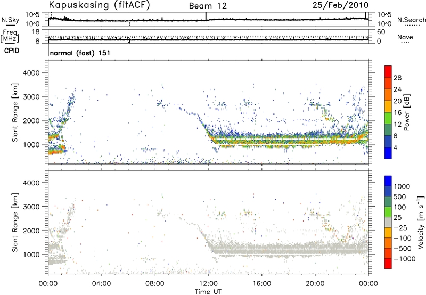Click the '3000' tick of the velocity panel

click(31, 207)
